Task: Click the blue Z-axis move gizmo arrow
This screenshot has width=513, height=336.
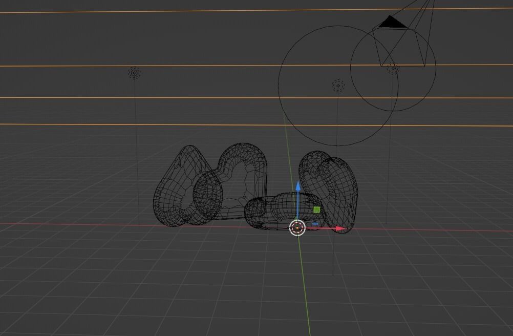Action: tap(298, 186)
